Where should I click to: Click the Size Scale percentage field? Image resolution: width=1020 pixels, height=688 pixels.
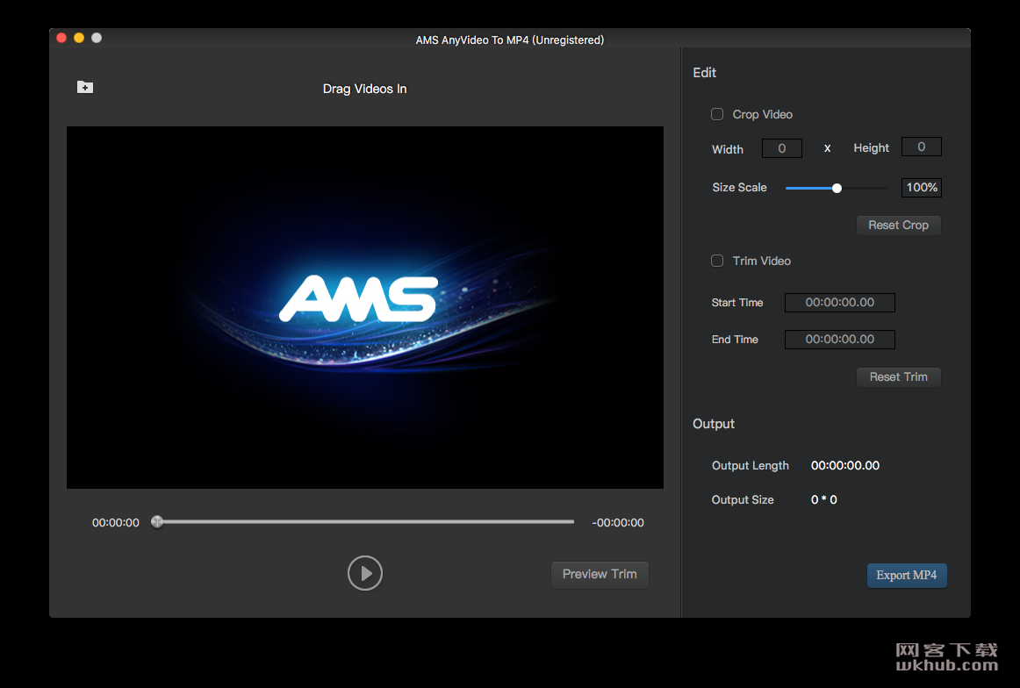tap(921, 187)
